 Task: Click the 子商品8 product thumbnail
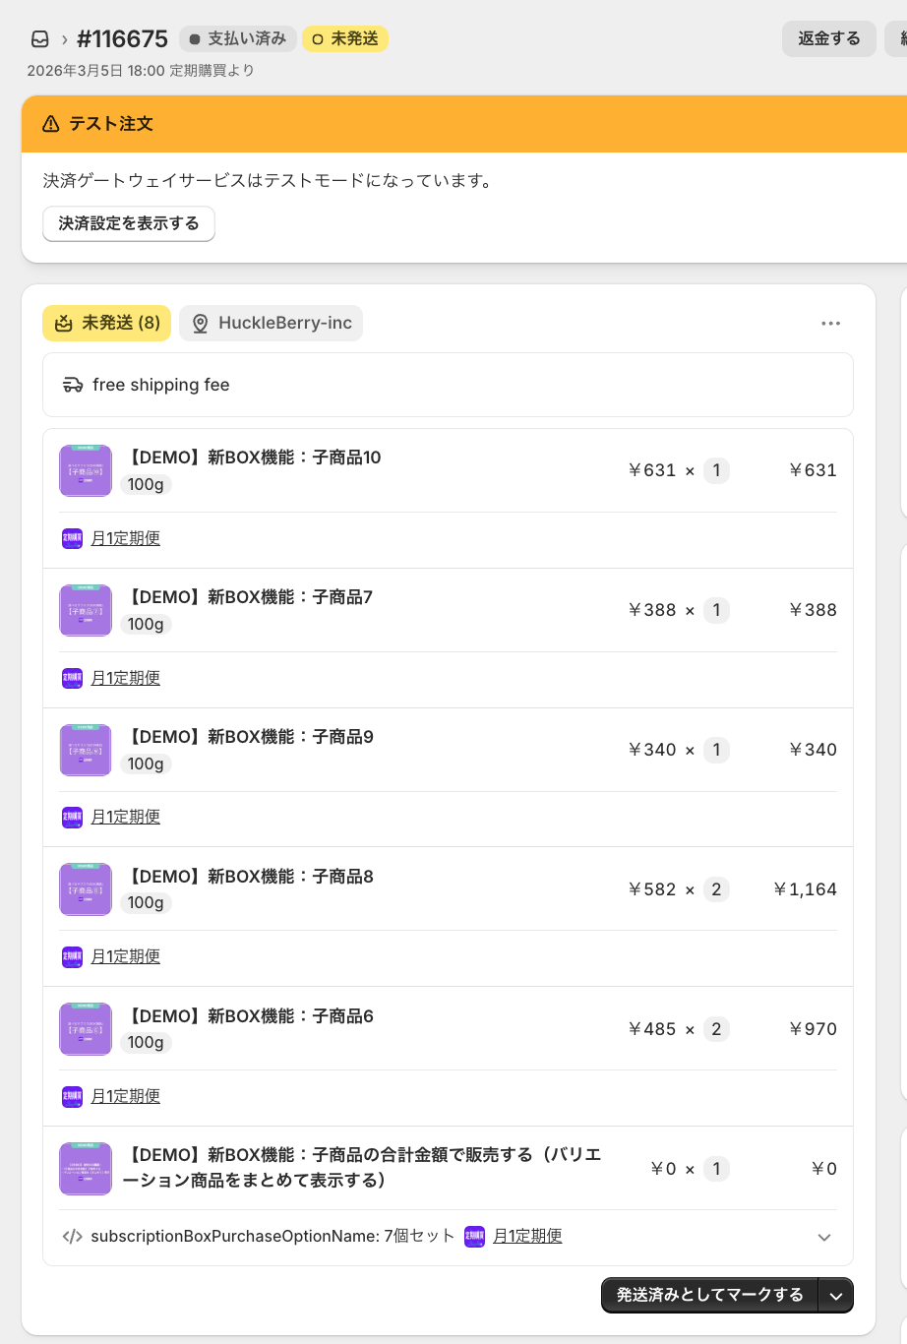(x=86, y=889)
